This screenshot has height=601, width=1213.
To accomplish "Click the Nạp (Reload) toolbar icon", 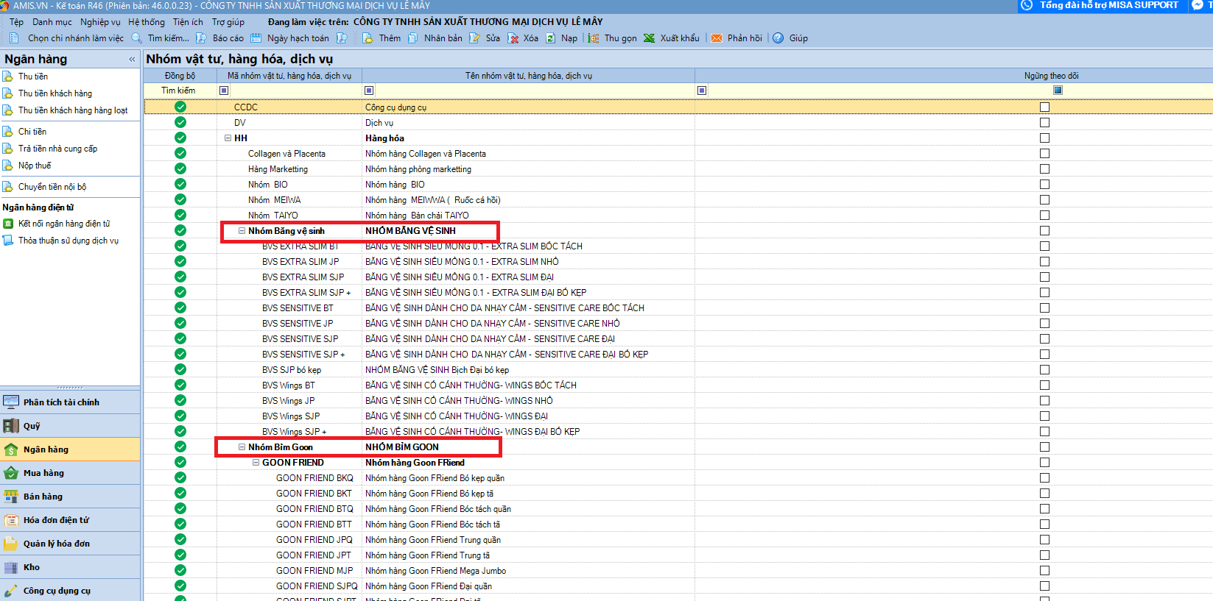I will click(550, 38).
